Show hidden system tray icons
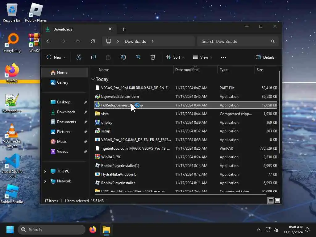 tap(259, 230)
